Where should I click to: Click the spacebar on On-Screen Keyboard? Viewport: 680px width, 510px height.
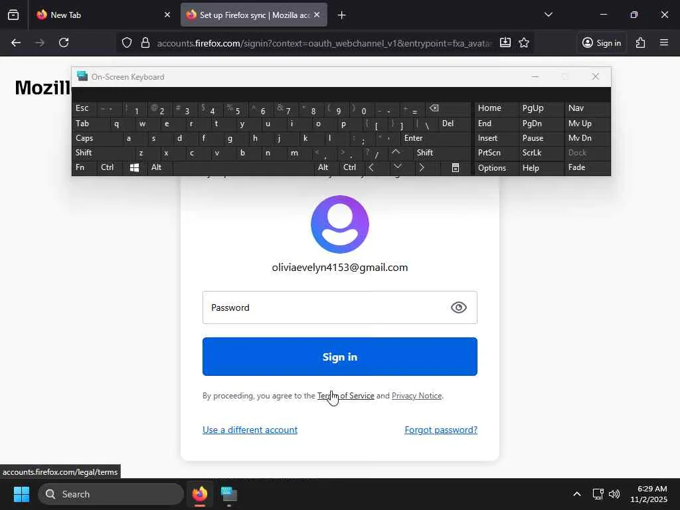pyautogui.click(x=243, y=167)
